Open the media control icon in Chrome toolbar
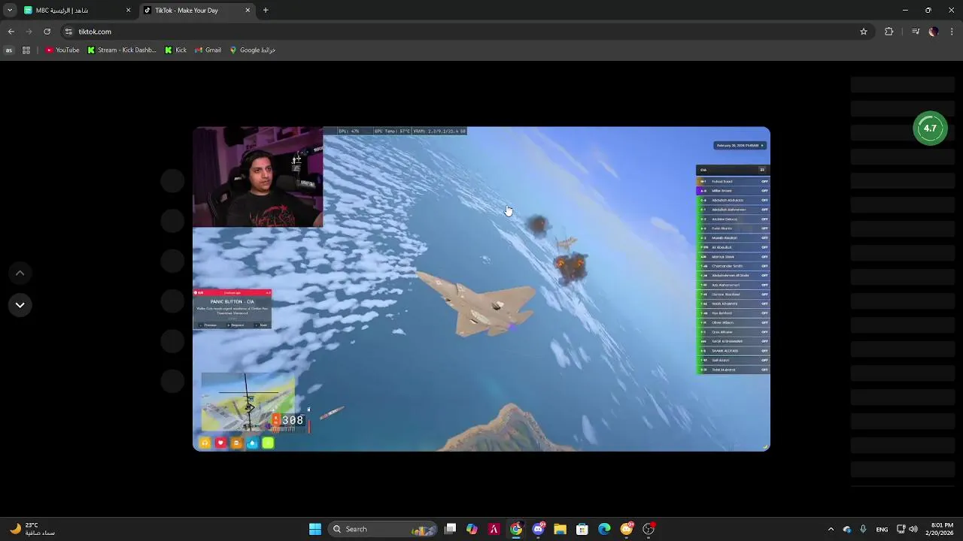The width and height of the screenshot is (963, 541). [916, 32]
